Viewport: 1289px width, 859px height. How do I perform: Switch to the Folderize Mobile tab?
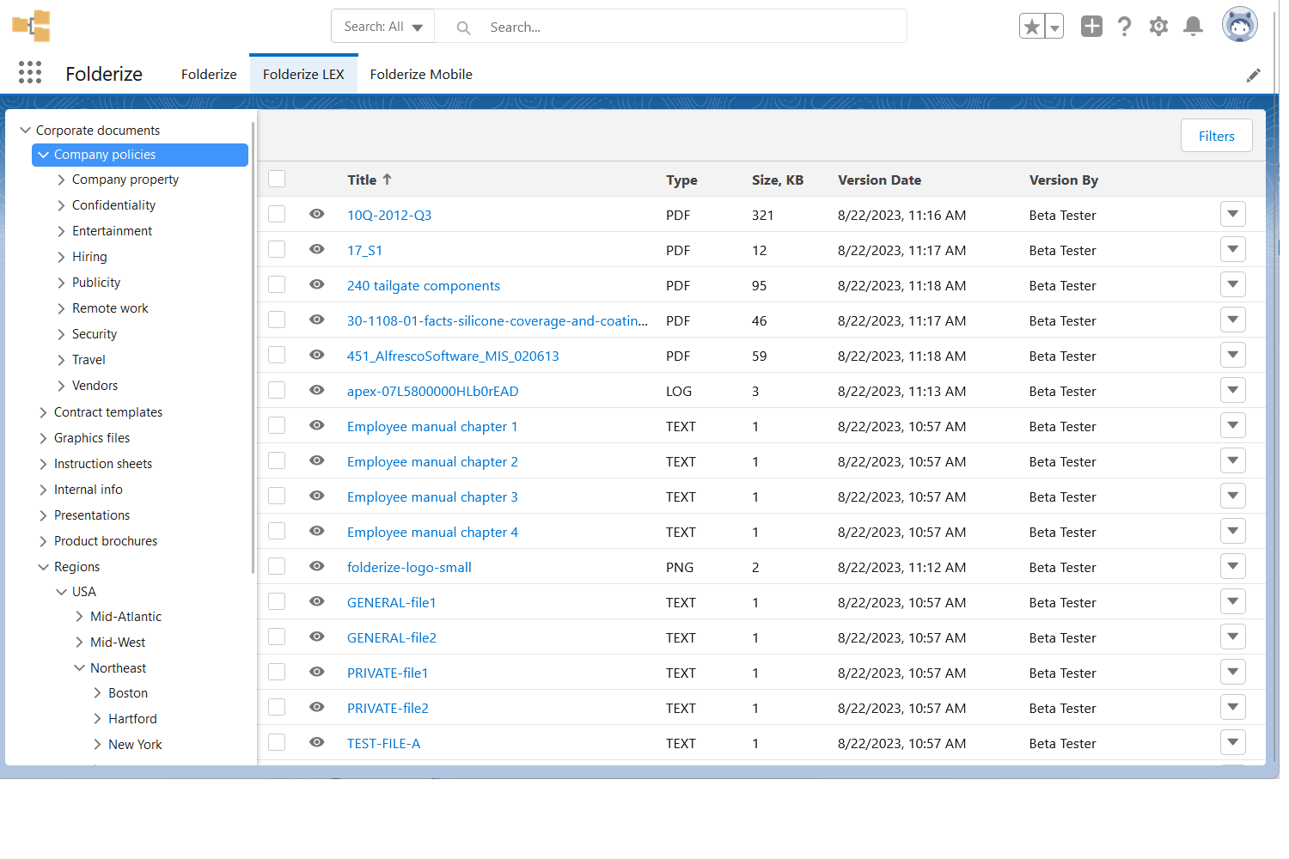point(420,74)
